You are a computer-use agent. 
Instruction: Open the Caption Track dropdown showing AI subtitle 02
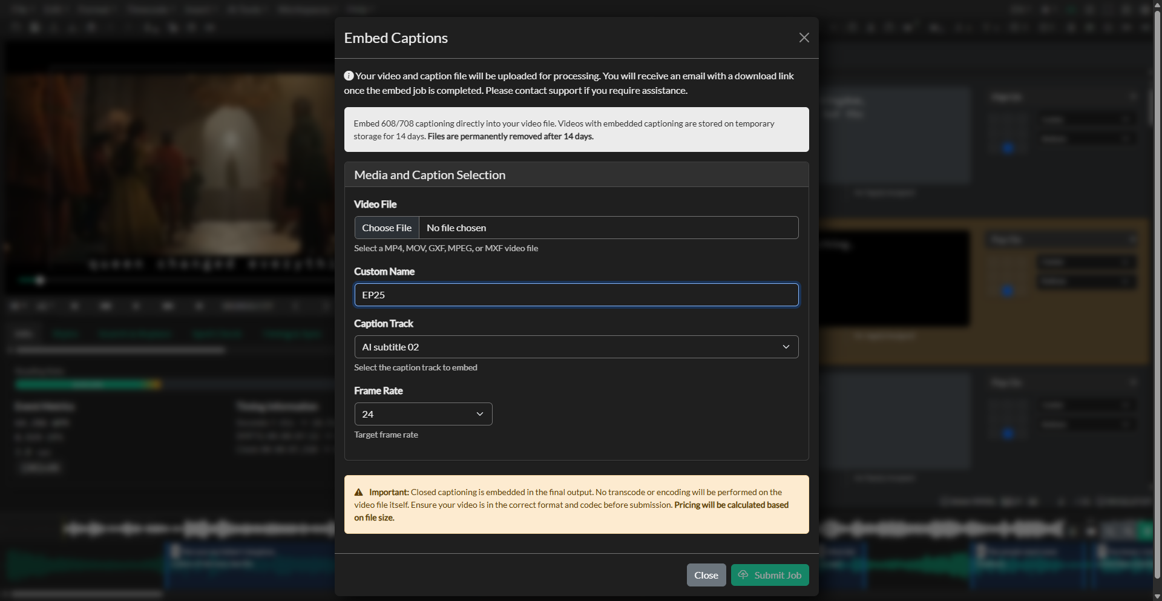point(576,347)
